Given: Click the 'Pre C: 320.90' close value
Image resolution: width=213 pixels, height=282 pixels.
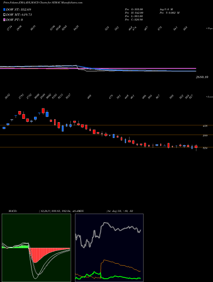Looking at the screenshot, I should 134,20.
